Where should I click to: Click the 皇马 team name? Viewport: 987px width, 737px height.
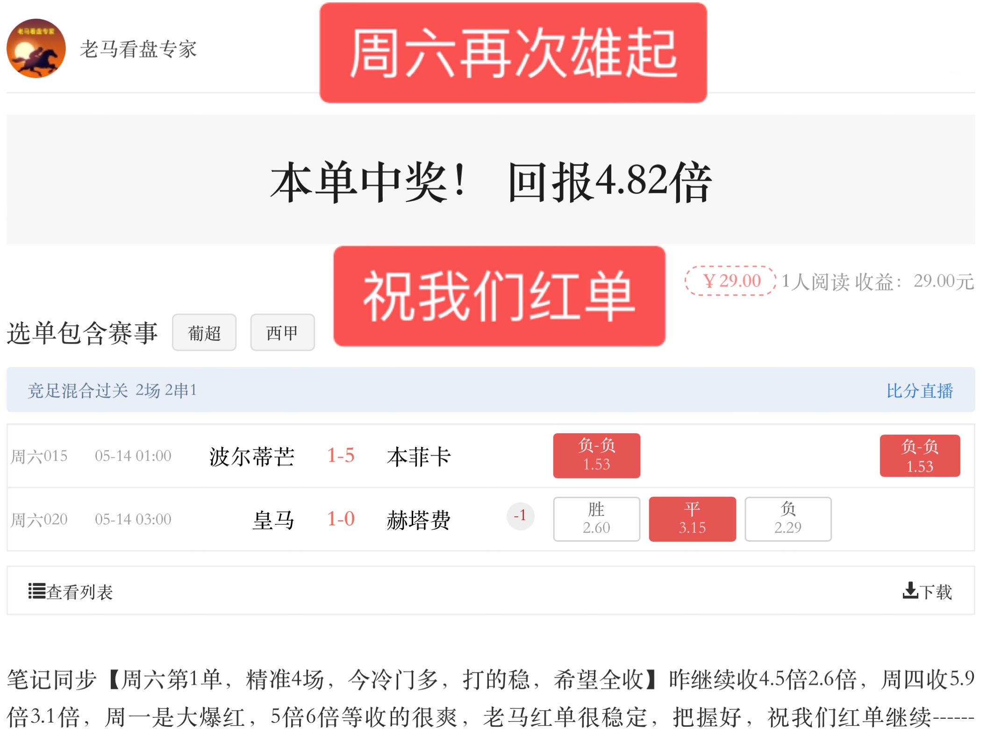click(x=273, y=520)
